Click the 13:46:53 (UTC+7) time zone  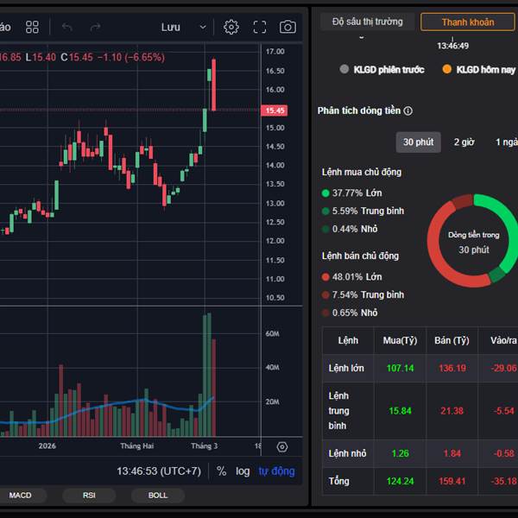pyautogui.click(x=159, y=471)
